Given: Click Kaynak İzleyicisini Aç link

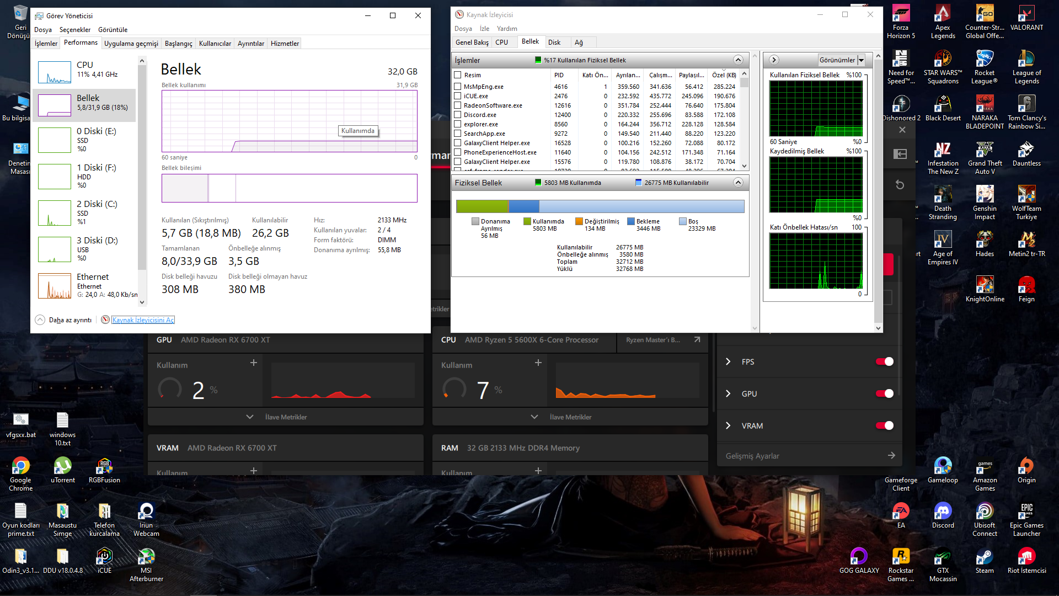Looking at the screenshot, I should tap(143, 320).
